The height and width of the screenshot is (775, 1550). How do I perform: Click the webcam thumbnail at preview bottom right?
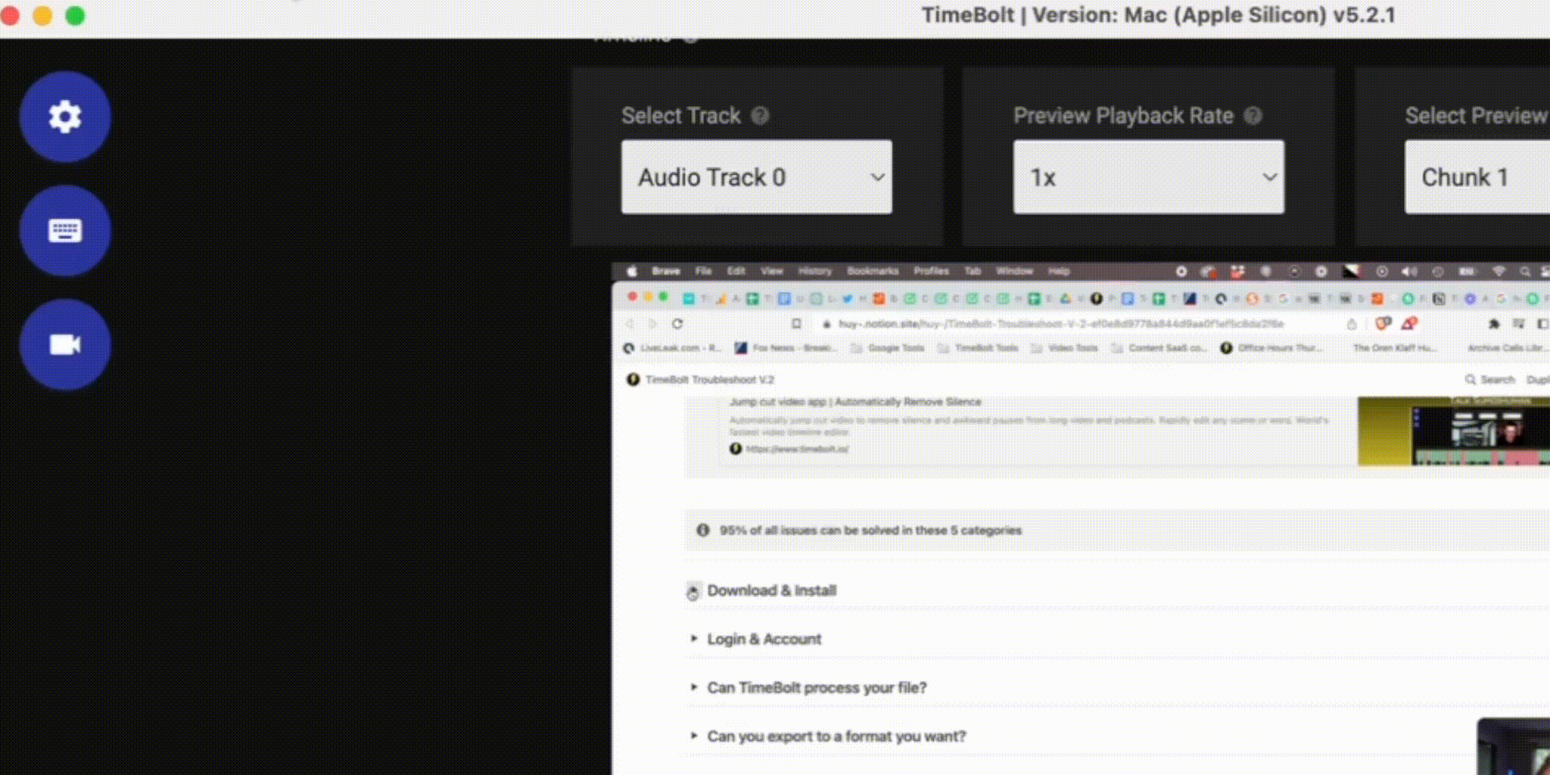coord(1514,746)
